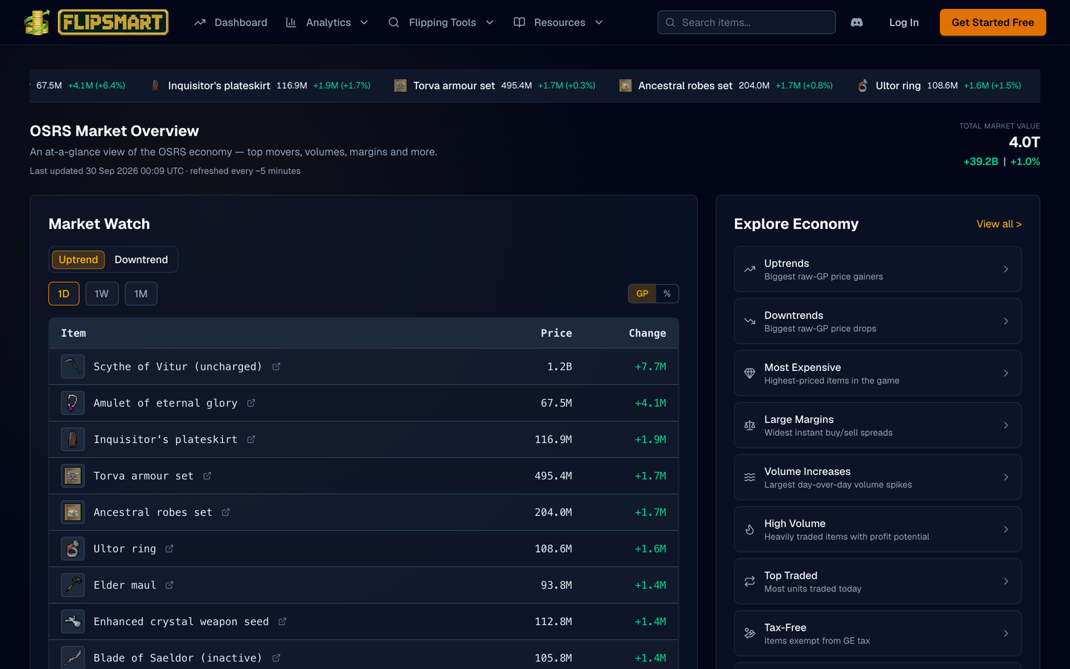Click Ultor ring in the ticker
Viewport: 1070px width, 669px height.
[x=898, y=85]
